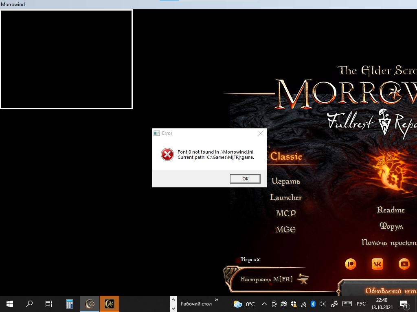Screen dimensions: 417x312
Task: Click the Morrowind moon icon in taskbar
Action: [x=89, y=303]
